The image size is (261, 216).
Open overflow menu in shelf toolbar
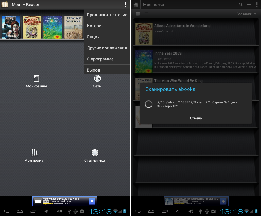click(x=257, y=5)
